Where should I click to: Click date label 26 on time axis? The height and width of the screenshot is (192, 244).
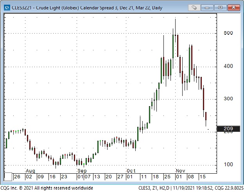17,177
